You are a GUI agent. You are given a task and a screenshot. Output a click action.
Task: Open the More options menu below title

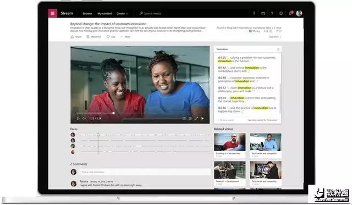pyautogui.click(x=125, y=37)
